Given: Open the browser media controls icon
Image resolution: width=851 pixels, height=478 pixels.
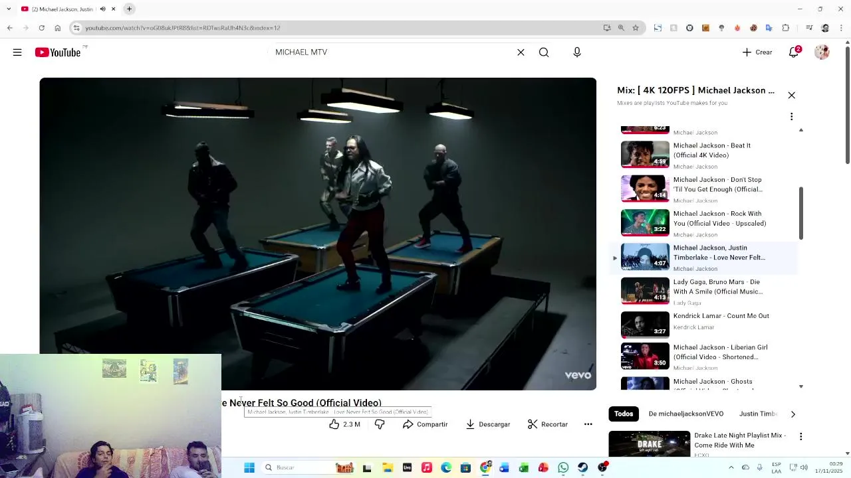Looking at the screenshot, I should pyautogui.click(x=809, y=28).
